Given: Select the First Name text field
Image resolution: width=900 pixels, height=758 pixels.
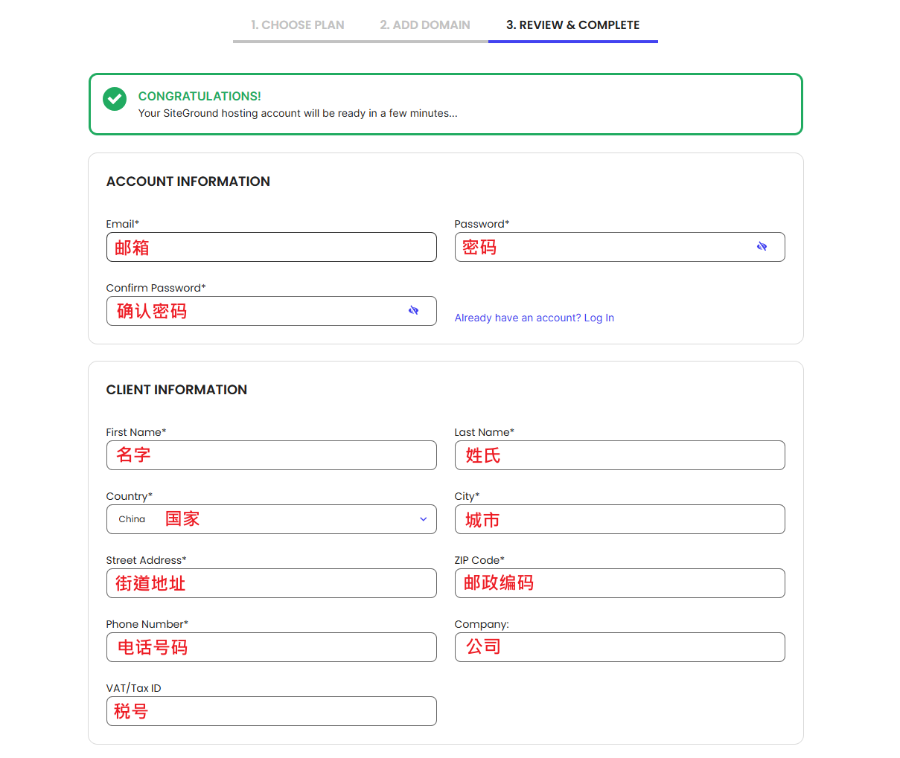Looking at the screenshot, I should pos(271,455).
